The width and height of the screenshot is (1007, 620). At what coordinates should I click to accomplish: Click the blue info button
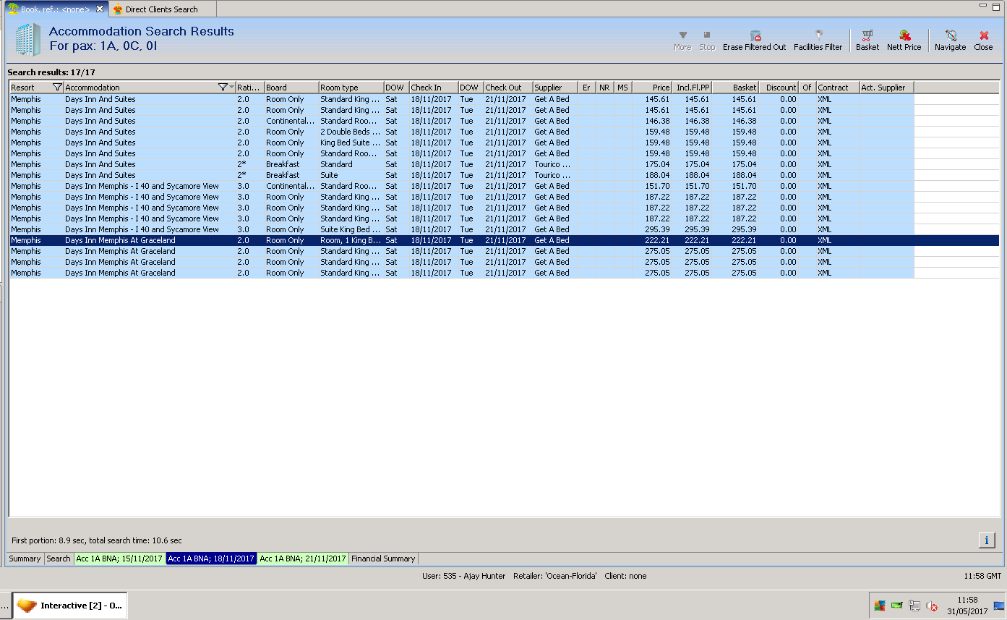[987, 540]
